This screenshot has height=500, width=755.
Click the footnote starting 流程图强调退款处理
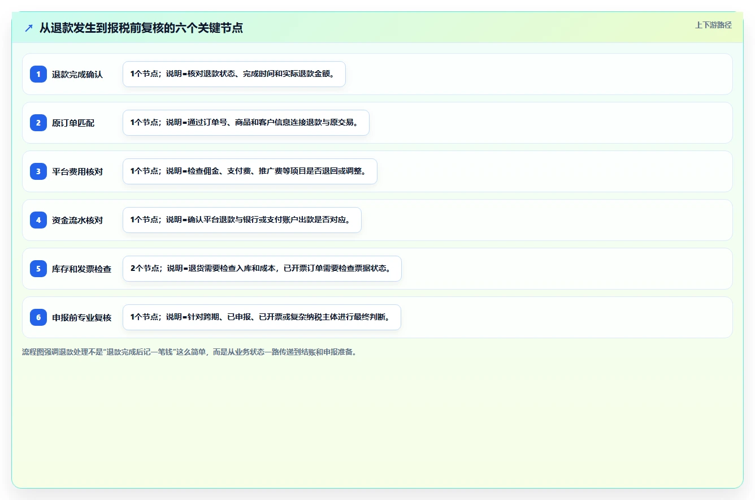tap(189, 352)
